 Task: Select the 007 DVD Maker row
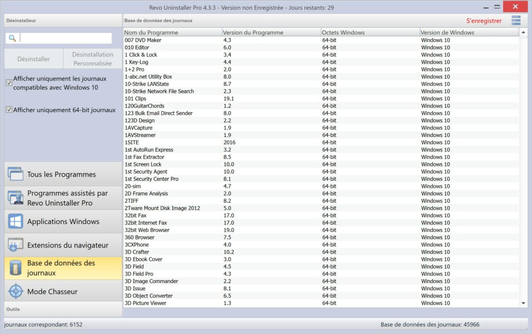pos(321,40)
